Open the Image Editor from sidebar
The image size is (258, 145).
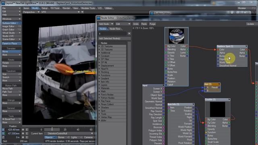(11, 27)
